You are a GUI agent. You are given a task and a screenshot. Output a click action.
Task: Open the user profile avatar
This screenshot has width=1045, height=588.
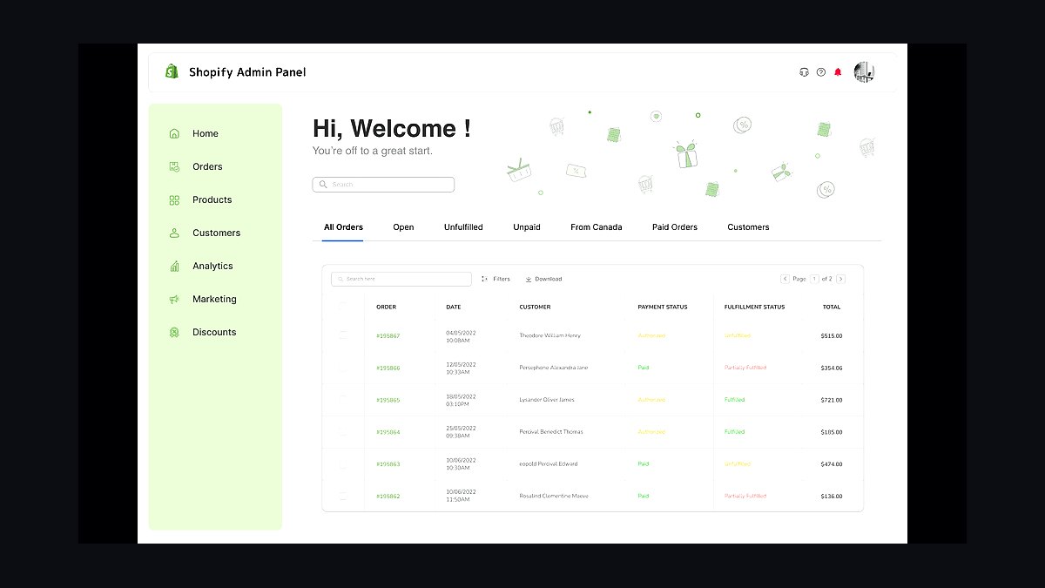click(x=864, y=72)
